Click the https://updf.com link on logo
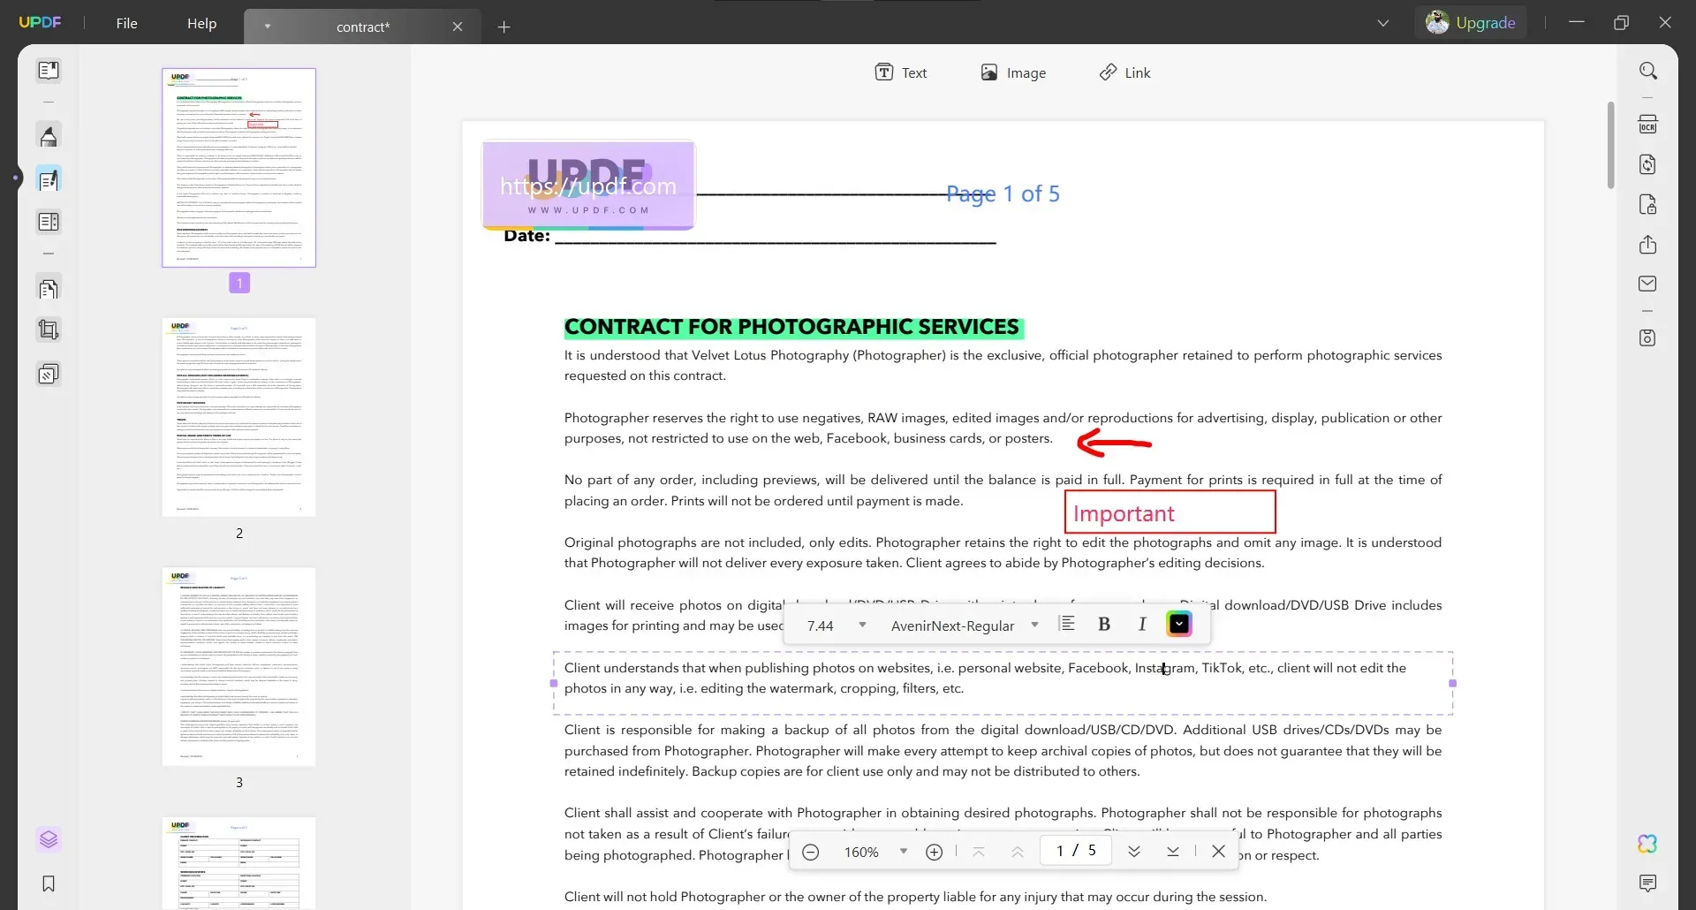 (x=588, y=186)
